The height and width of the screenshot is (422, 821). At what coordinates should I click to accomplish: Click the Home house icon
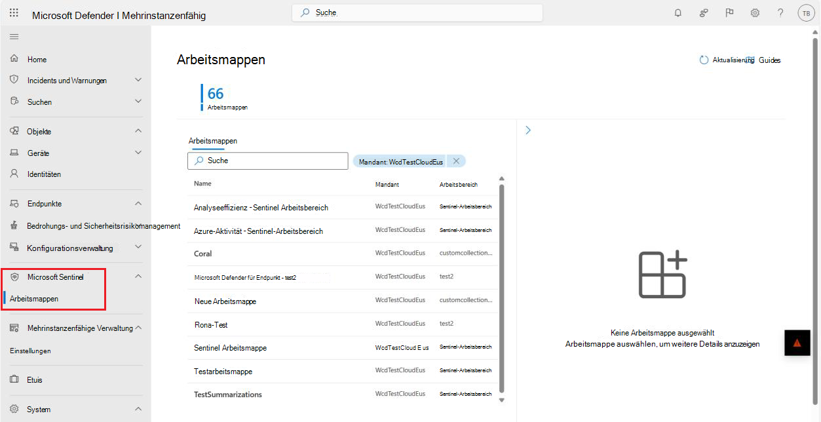click(x=14, y=59)
